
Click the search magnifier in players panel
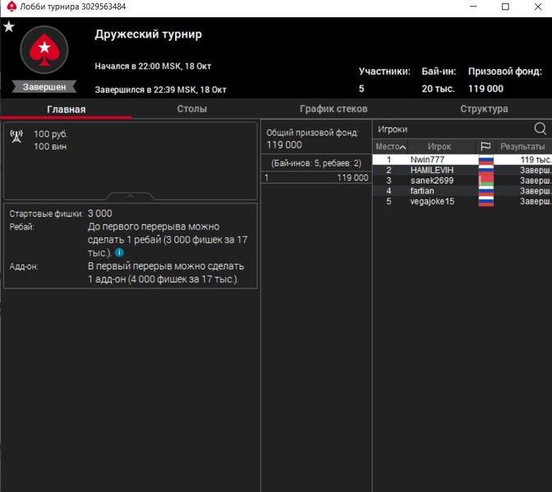click(540, 129)
